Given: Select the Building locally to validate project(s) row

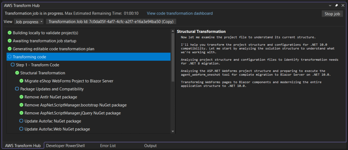Looking at the screenshot, I should tap(89, 33).
